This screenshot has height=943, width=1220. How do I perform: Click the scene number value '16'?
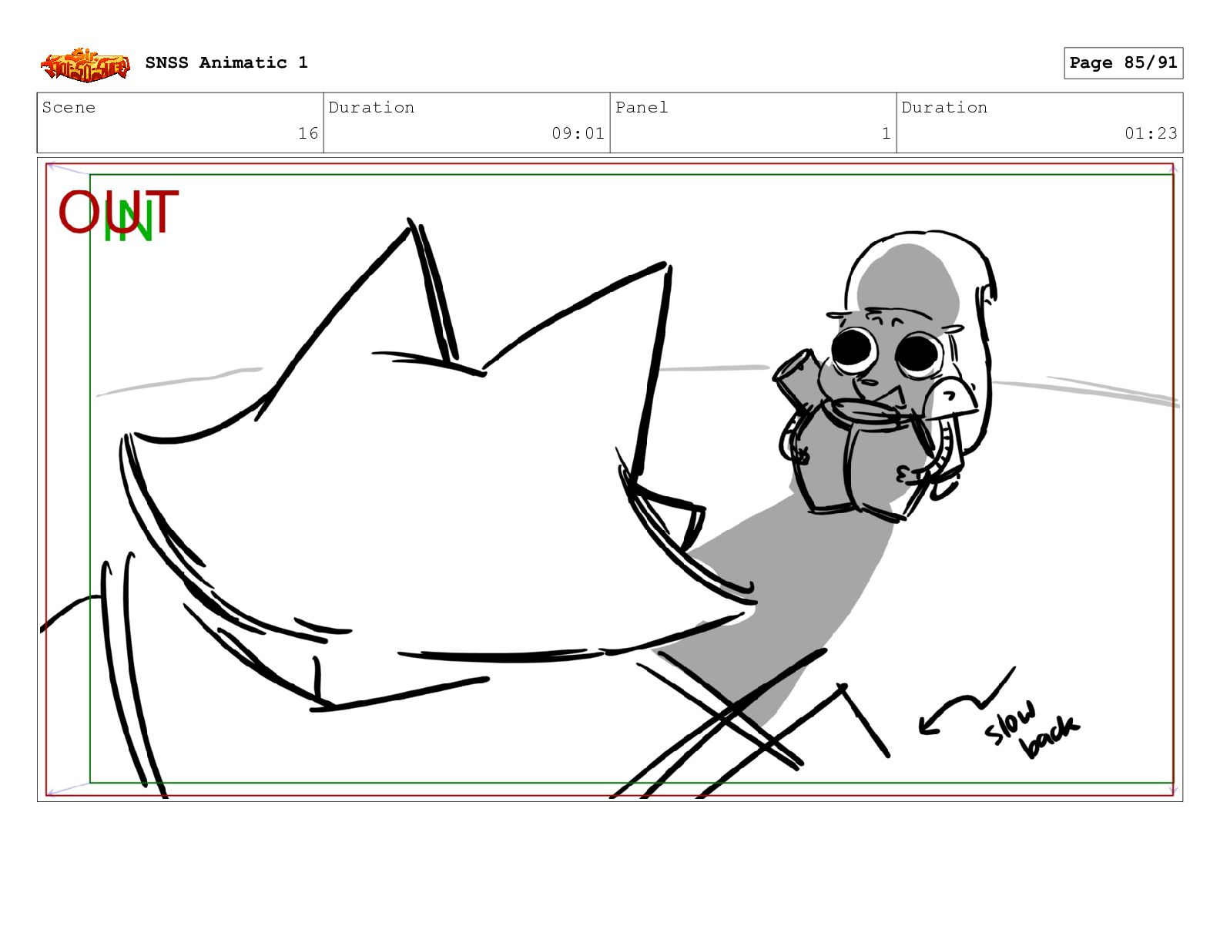pyautogui.click(x=308, y=133)
